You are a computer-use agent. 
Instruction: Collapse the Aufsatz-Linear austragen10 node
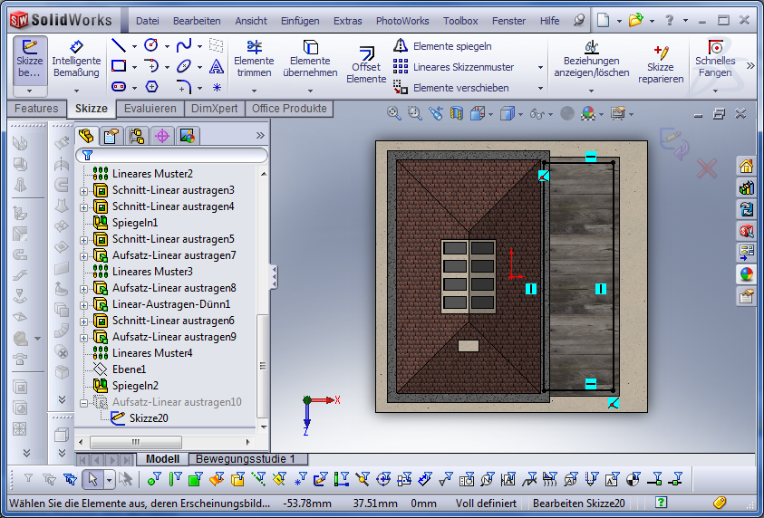click(84, 402)
